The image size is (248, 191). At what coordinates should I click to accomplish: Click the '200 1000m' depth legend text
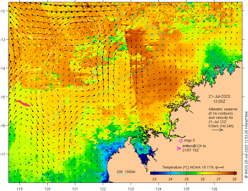pyautogui.click(x=126, y=172)
